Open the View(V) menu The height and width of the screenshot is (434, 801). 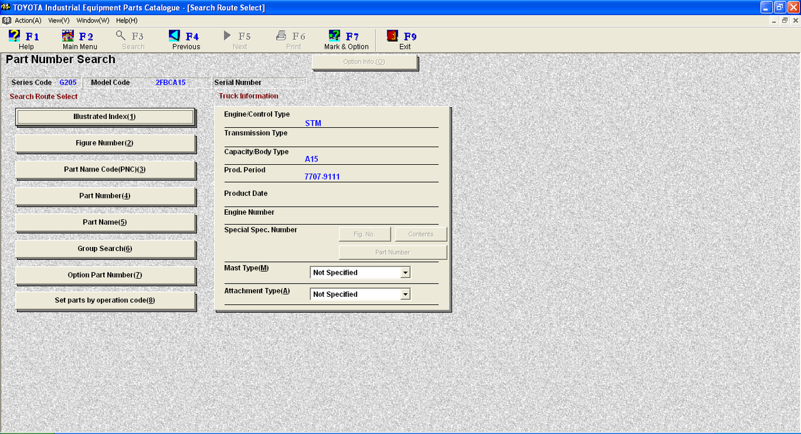click(59, 21)
